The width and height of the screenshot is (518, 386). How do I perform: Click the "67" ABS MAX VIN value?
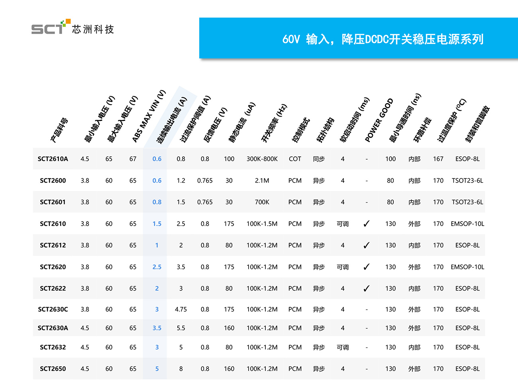point(133,159)
